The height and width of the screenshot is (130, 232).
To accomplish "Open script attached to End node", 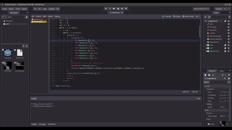I will pyautogui.click(x=225, y=48).
